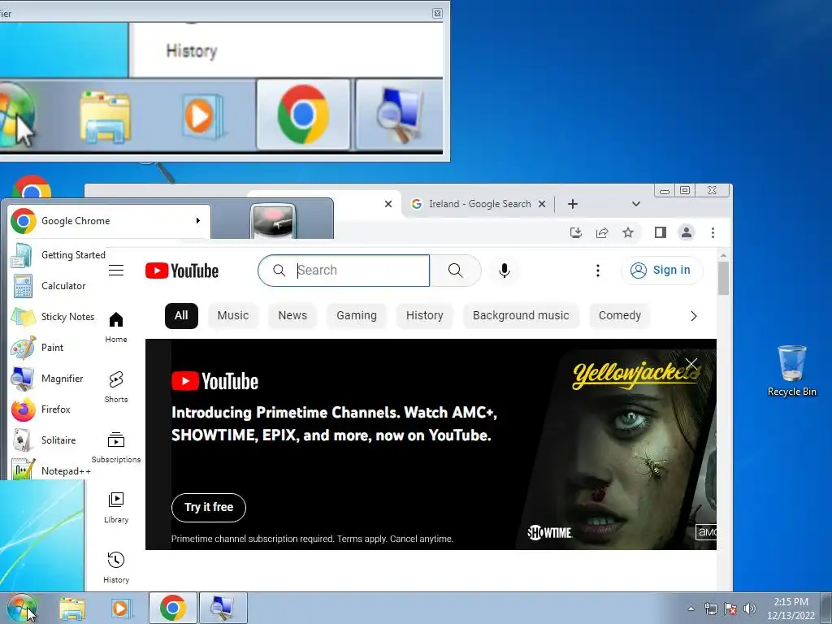Click the YouTube logo in header
Image resolution: width=832 pixels, height=624 pixels.
click(x=182, y=271)
